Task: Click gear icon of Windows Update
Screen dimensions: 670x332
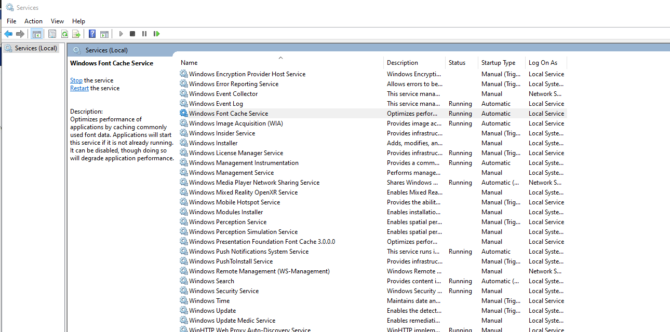Action: (184, 311)
